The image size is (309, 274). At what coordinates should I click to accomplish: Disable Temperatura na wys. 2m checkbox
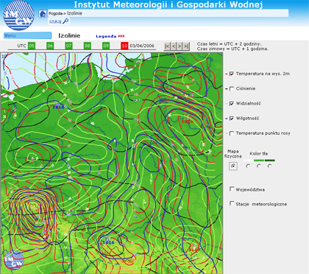(x=231, y=74)
